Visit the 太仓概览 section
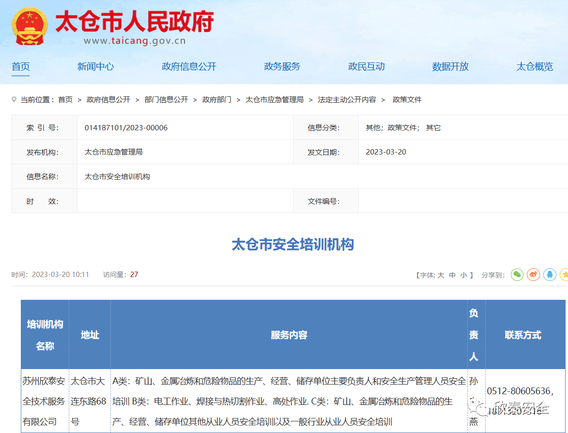Viewport: 568px width, 433px height. coord(535,67)
